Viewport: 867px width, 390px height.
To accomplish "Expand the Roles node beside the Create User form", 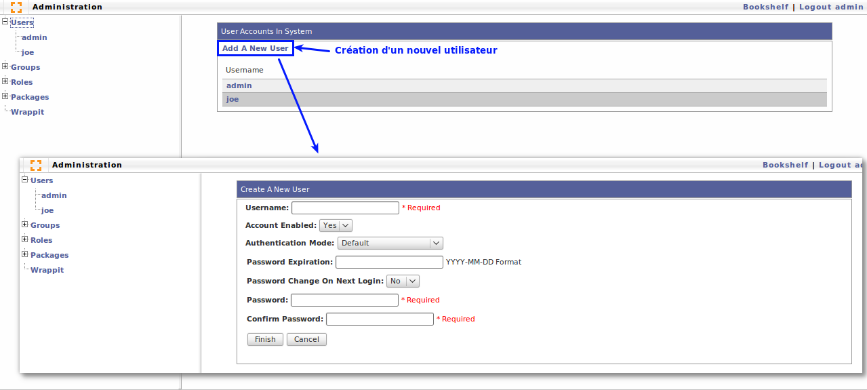I will pyautogui.click(x=25, y=239).
